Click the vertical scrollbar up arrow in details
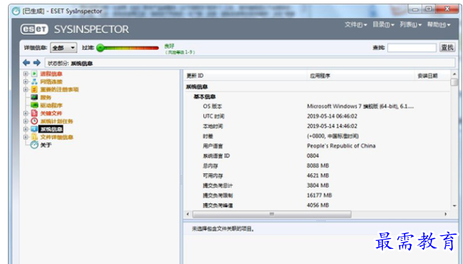The width and height of the screenshot is (463, 264). tap(454, 74)
